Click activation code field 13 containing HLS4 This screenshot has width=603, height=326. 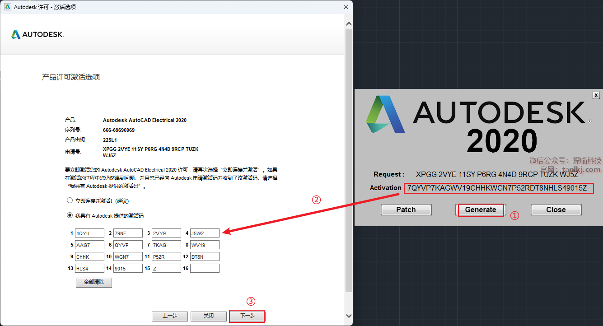pos(89,269)
